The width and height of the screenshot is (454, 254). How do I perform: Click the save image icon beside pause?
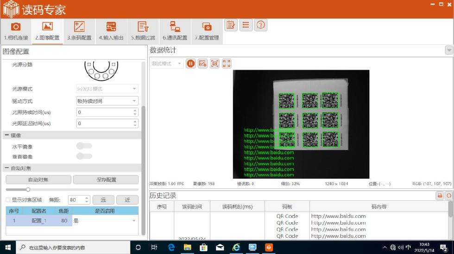[202, 64]
